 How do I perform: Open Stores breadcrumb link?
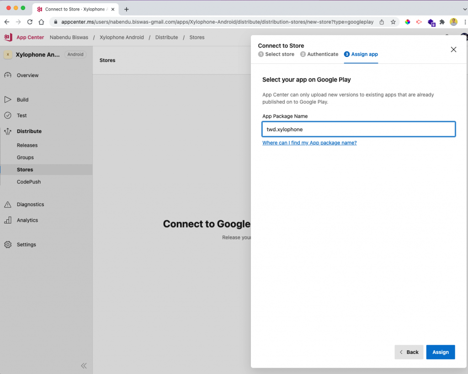click(x=197, y=37)
